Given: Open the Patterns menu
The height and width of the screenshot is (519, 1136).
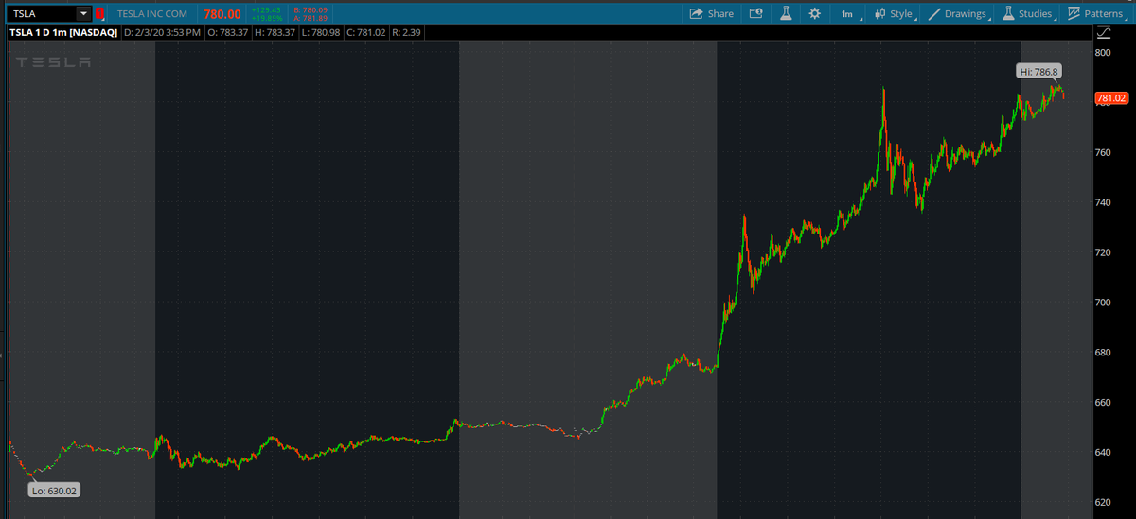Looking at the screenshot, I should pos(1097,13).
